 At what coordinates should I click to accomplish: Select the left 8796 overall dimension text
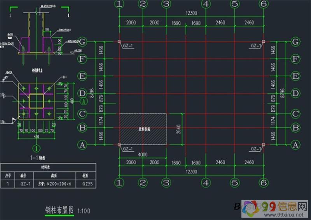pyautogui.click(x=91, y=93)
